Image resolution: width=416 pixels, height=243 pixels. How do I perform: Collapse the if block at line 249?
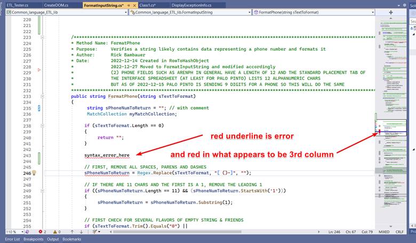point(42,191)
